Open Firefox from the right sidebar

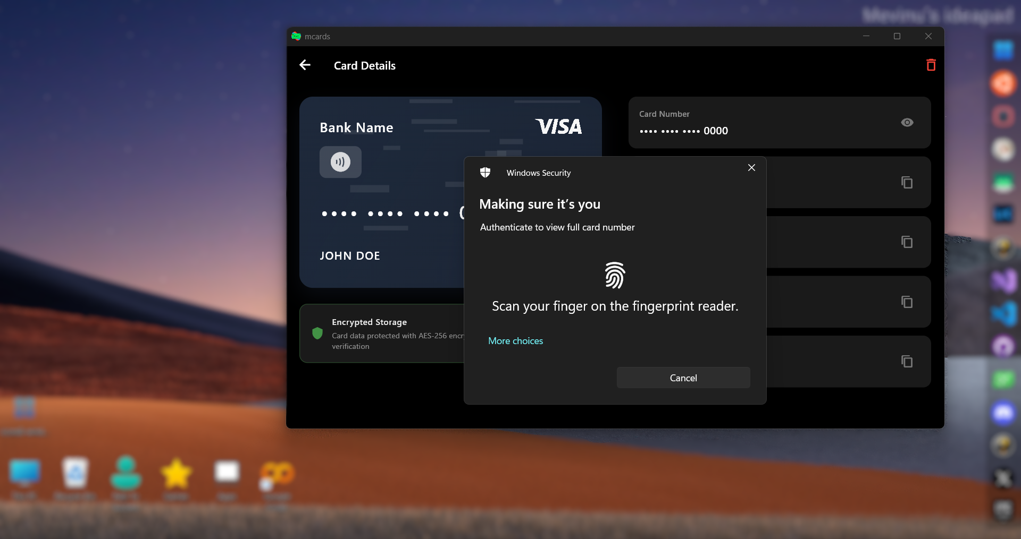point(1003,83)
